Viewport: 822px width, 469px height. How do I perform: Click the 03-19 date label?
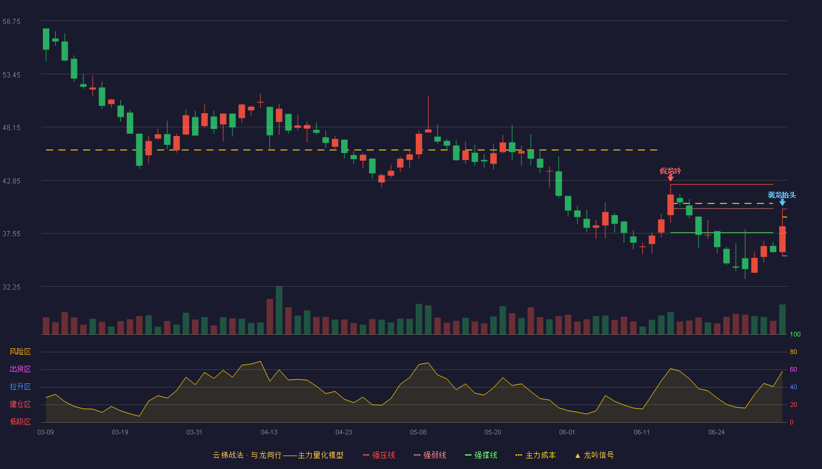120,432
